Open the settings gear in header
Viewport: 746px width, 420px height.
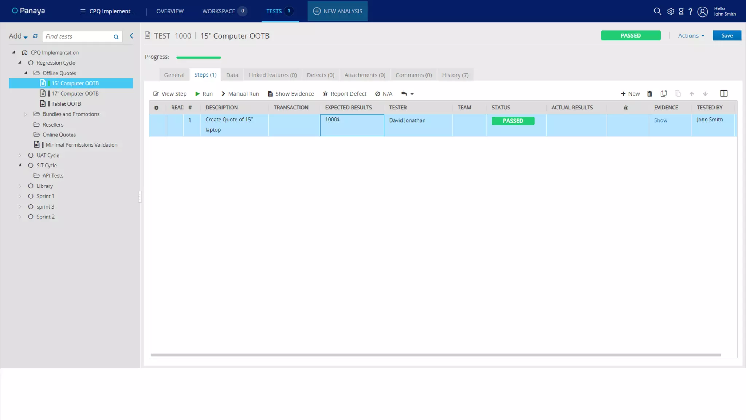[670, 11]
